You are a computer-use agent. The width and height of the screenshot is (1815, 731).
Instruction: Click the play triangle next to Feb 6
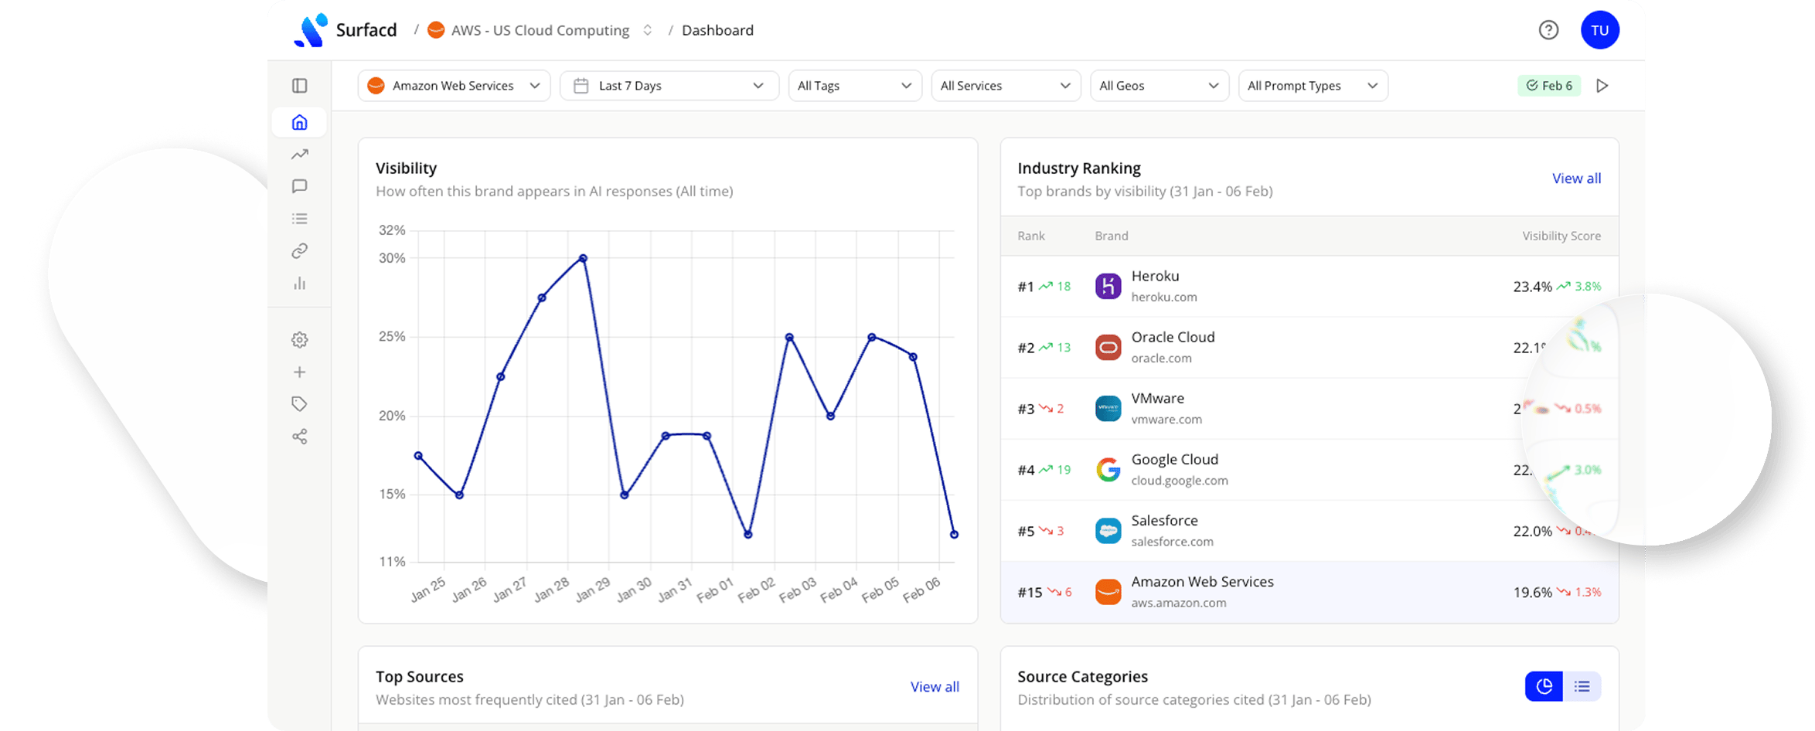click(1602, 86)
